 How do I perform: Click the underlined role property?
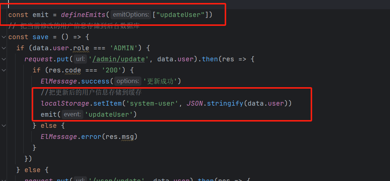coord(81,48)
